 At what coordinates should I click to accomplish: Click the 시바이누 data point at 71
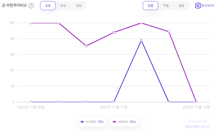86,46
